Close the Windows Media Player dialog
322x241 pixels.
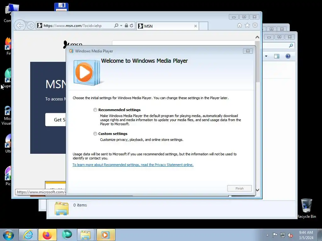coord(248,51)
